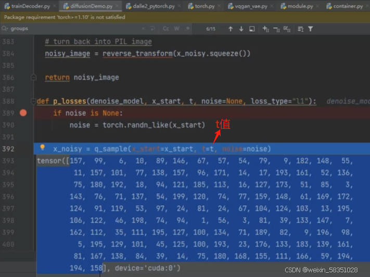
Task: Open the search filter funnel icon
Action: coord(311,29)
